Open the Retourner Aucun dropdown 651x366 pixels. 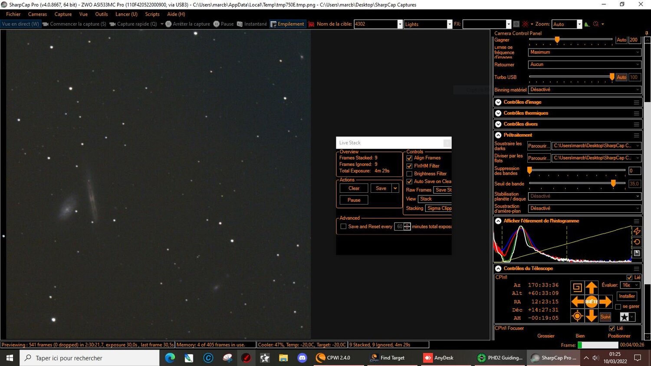(x=584, y=64)
